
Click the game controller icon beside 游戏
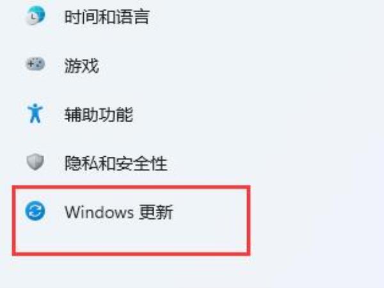coord(35,64)
